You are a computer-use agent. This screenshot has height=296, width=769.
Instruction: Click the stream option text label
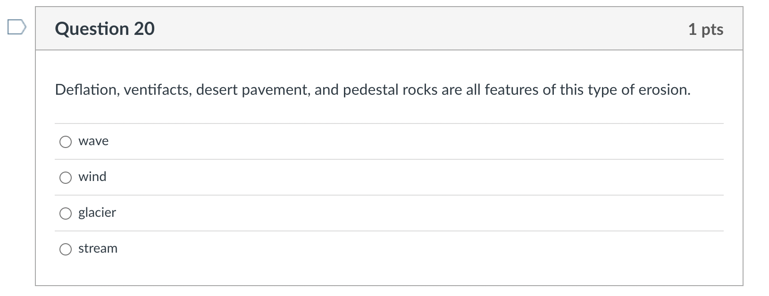point(98,248)
